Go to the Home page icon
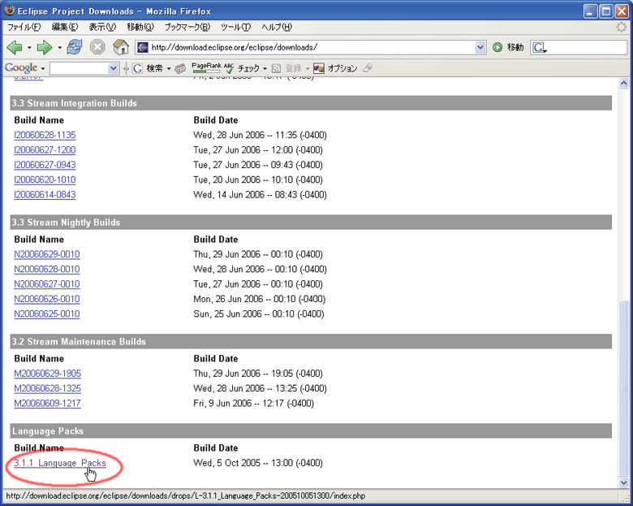The height and width of the screenshot is (506, 633). [120, 47]
